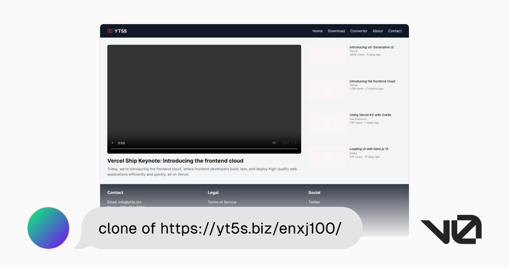Screen dimensions: 509x267
Task: Visit the Twitter link in the footer
Action: [x=314, y=202]
